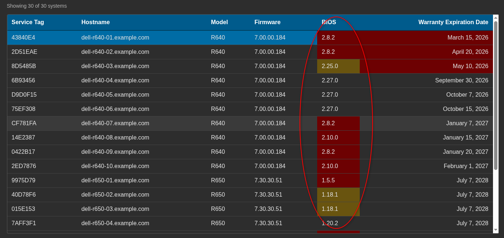Click the scrollbar down arrow
504x238 pixels.
496,230
